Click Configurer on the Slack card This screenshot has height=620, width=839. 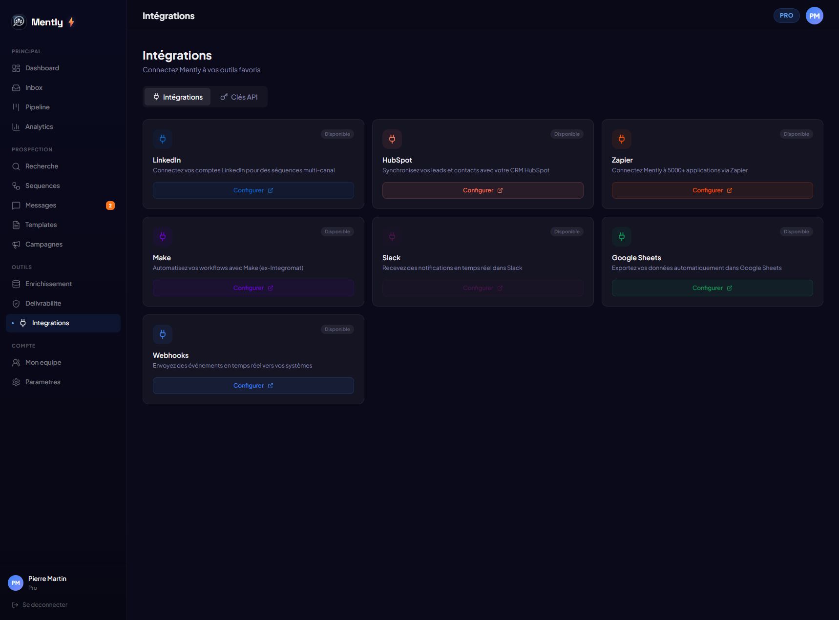point(483,288)
